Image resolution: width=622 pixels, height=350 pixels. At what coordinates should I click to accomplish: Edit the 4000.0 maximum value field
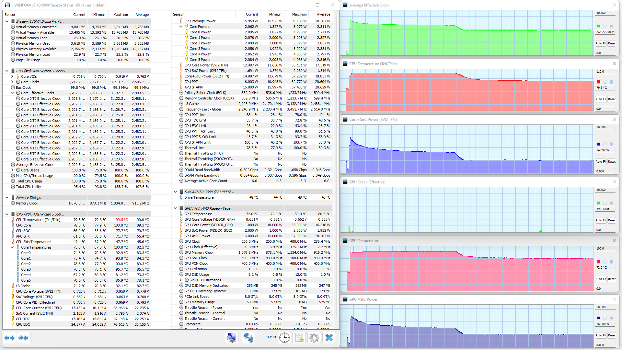tap(605, 13)
